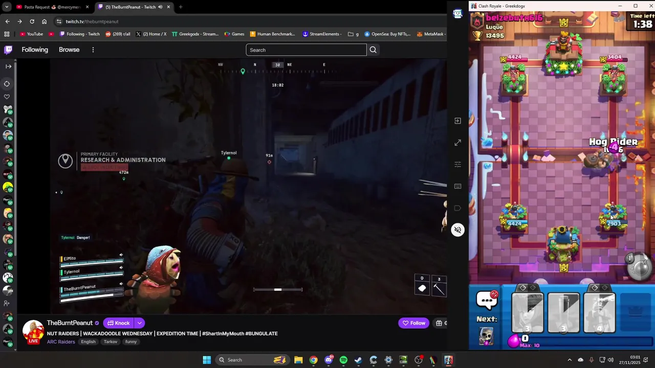Open the Games bookmark

pyautogui.click(x=234, y=34)
